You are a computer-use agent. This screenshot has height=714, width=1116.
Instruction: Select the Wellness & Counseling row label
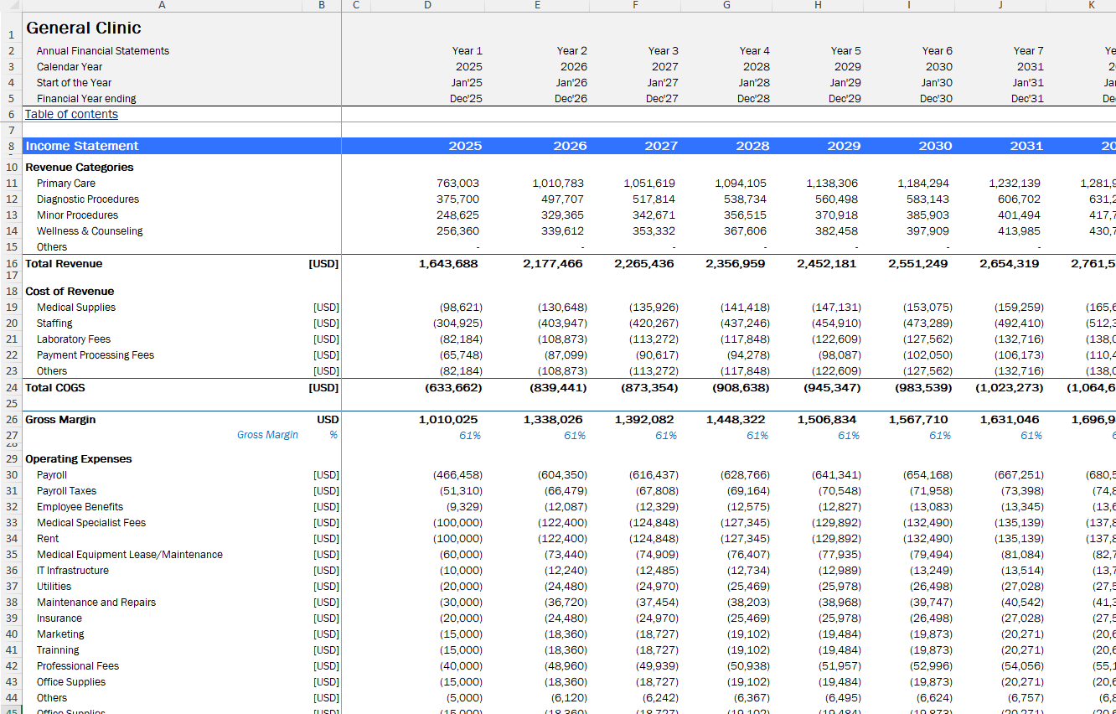(x=90, y=230)
